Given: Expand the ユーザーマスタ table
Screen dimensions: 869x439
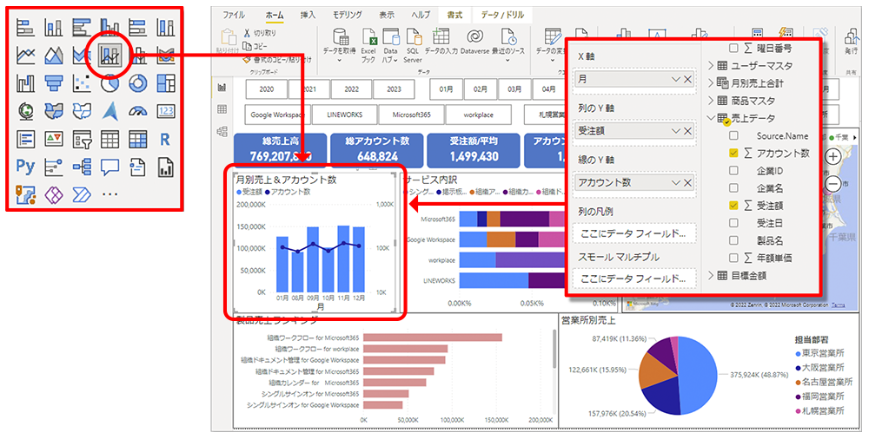Looking at the screenshot, I should coord(711,66).
